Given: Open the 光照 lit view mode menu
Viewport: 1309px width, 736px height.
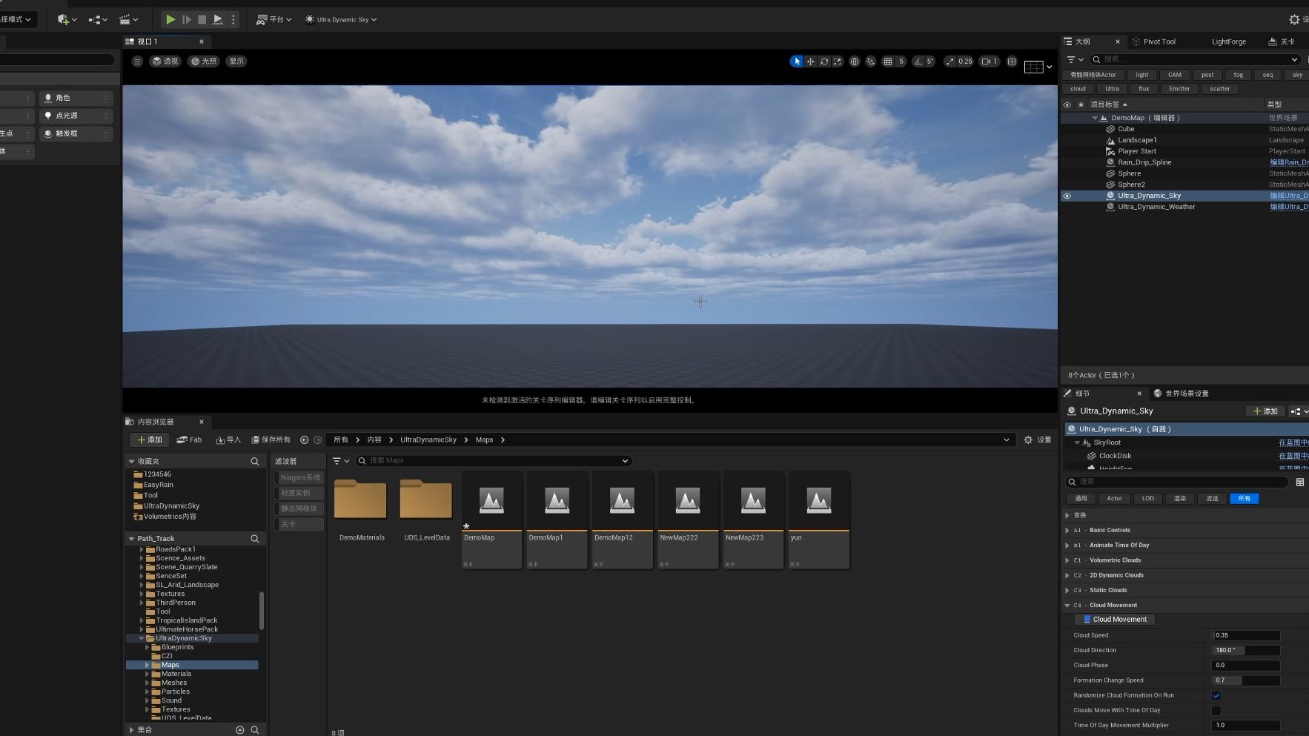Looking at the screenshot, I should coord(204,62).
